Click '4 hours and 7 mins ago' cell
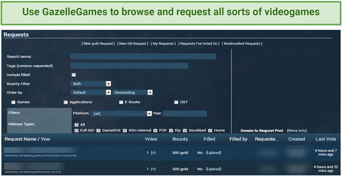This screenshot has width=342, height=176. (x=325, y=152)
